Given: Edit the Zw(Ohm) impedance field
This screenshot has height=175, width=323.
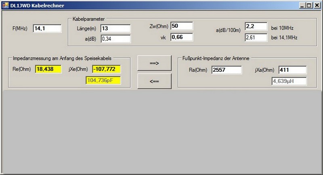Looking at the screenshot, I should 182,26.
